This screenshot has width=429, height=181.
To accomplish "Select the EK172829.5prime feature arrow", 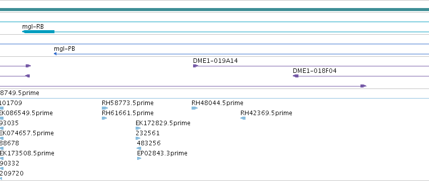I will click(x=138, y=128).
